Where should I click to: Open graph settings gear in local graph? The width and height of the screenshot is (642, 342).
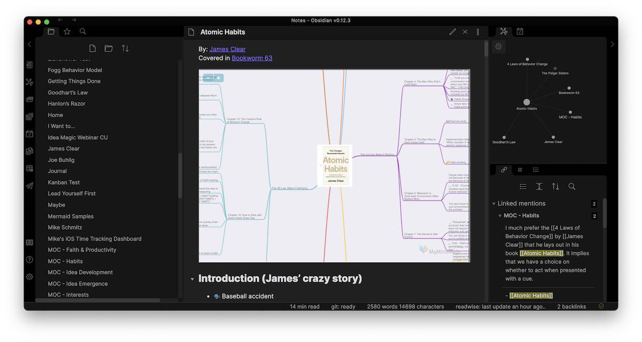click(x=499, y=46)
